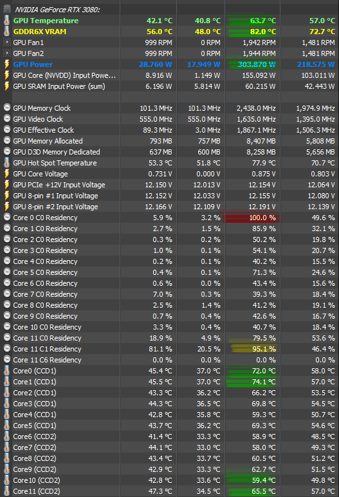Viewport: 339px width, 497px height.
Task: Select the Core 10 C0 Residency label
Action: (47, 327)
